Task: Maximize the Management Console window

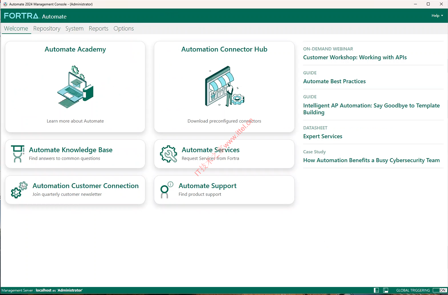Action: pos(428,4)
